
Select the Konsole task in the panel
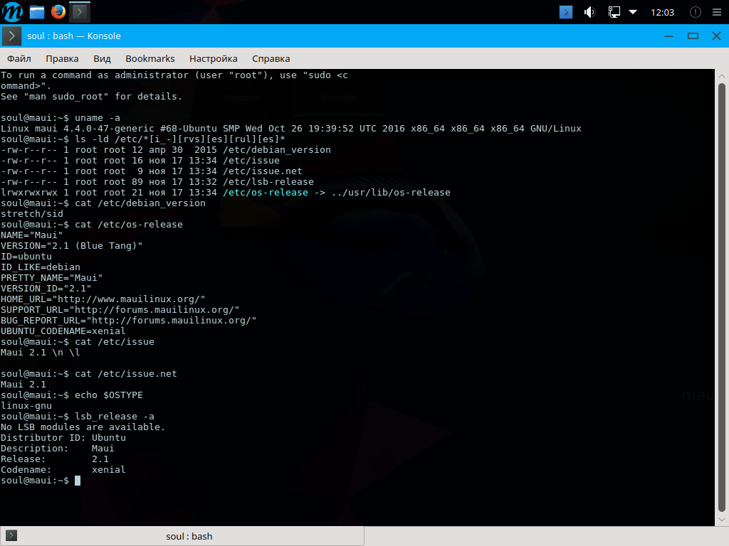(80, 11)
